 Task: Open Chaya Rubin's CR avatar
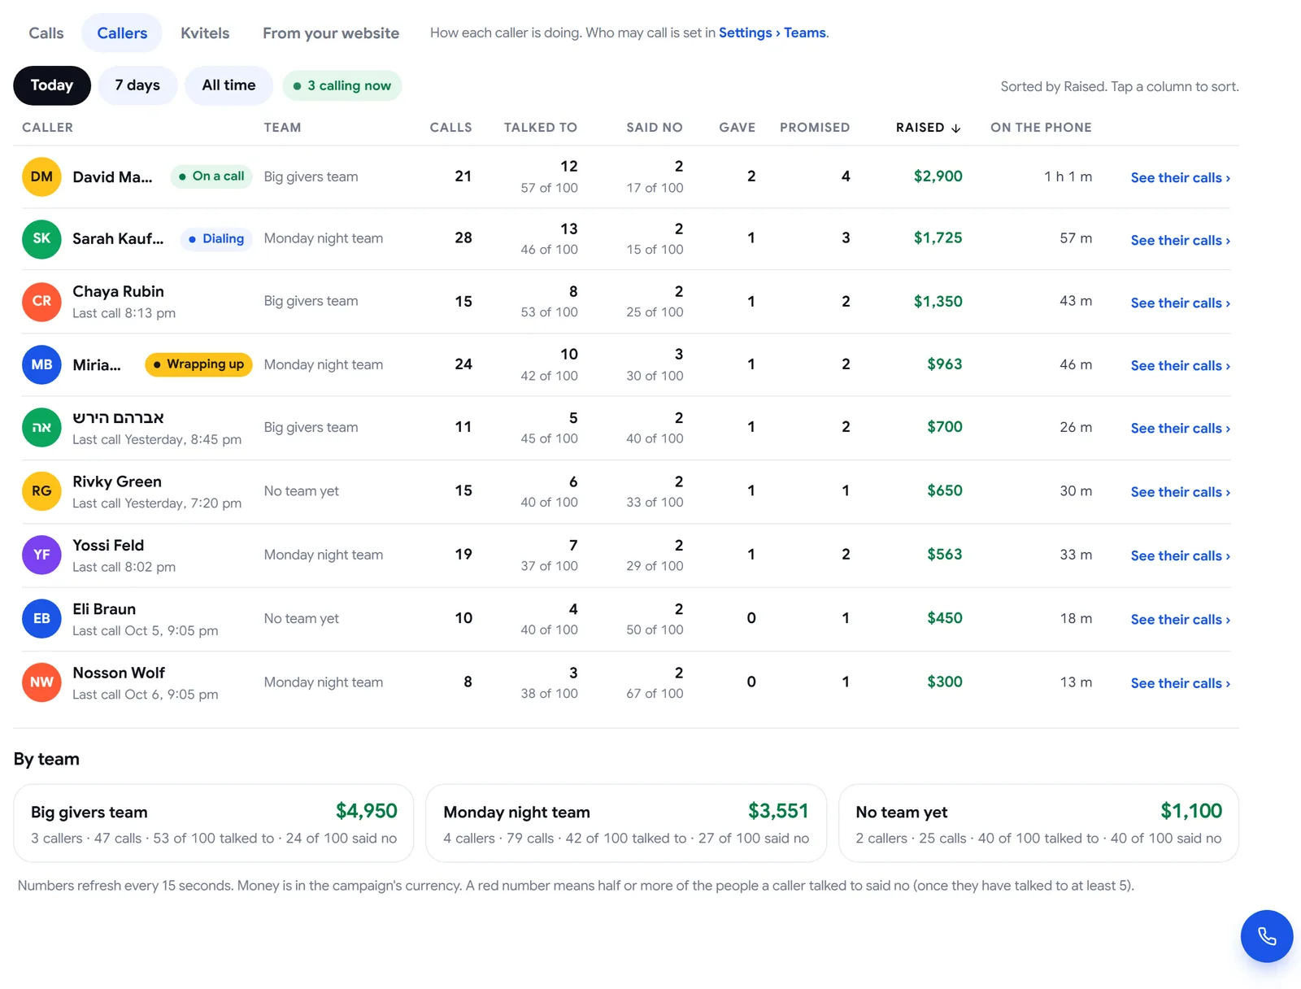tap(41, 302)
